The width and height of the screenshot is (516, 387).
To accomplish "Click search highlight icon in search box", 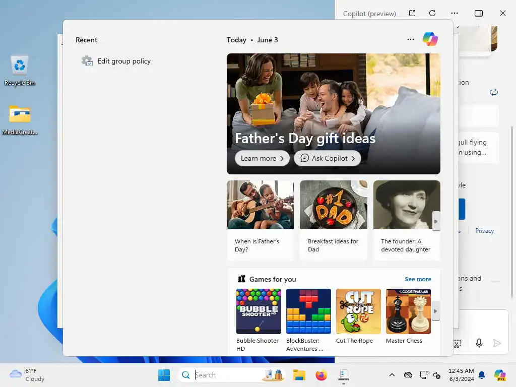I will click(x=274, y=375).
